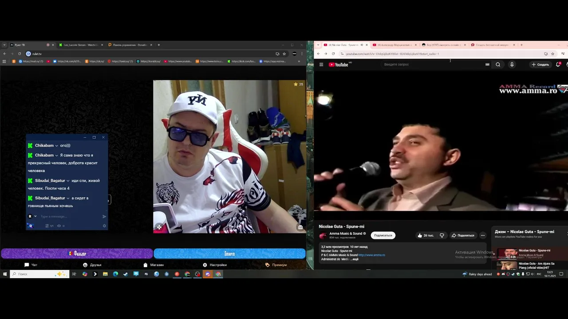
Task: Open Windows Start menu
Action: coord(5,274)
